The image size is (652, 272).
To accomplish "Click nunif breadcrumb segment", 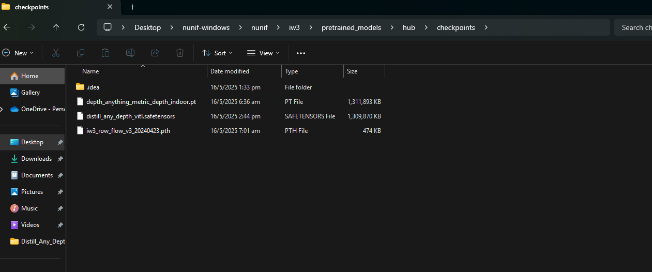I will coord(259,27).
